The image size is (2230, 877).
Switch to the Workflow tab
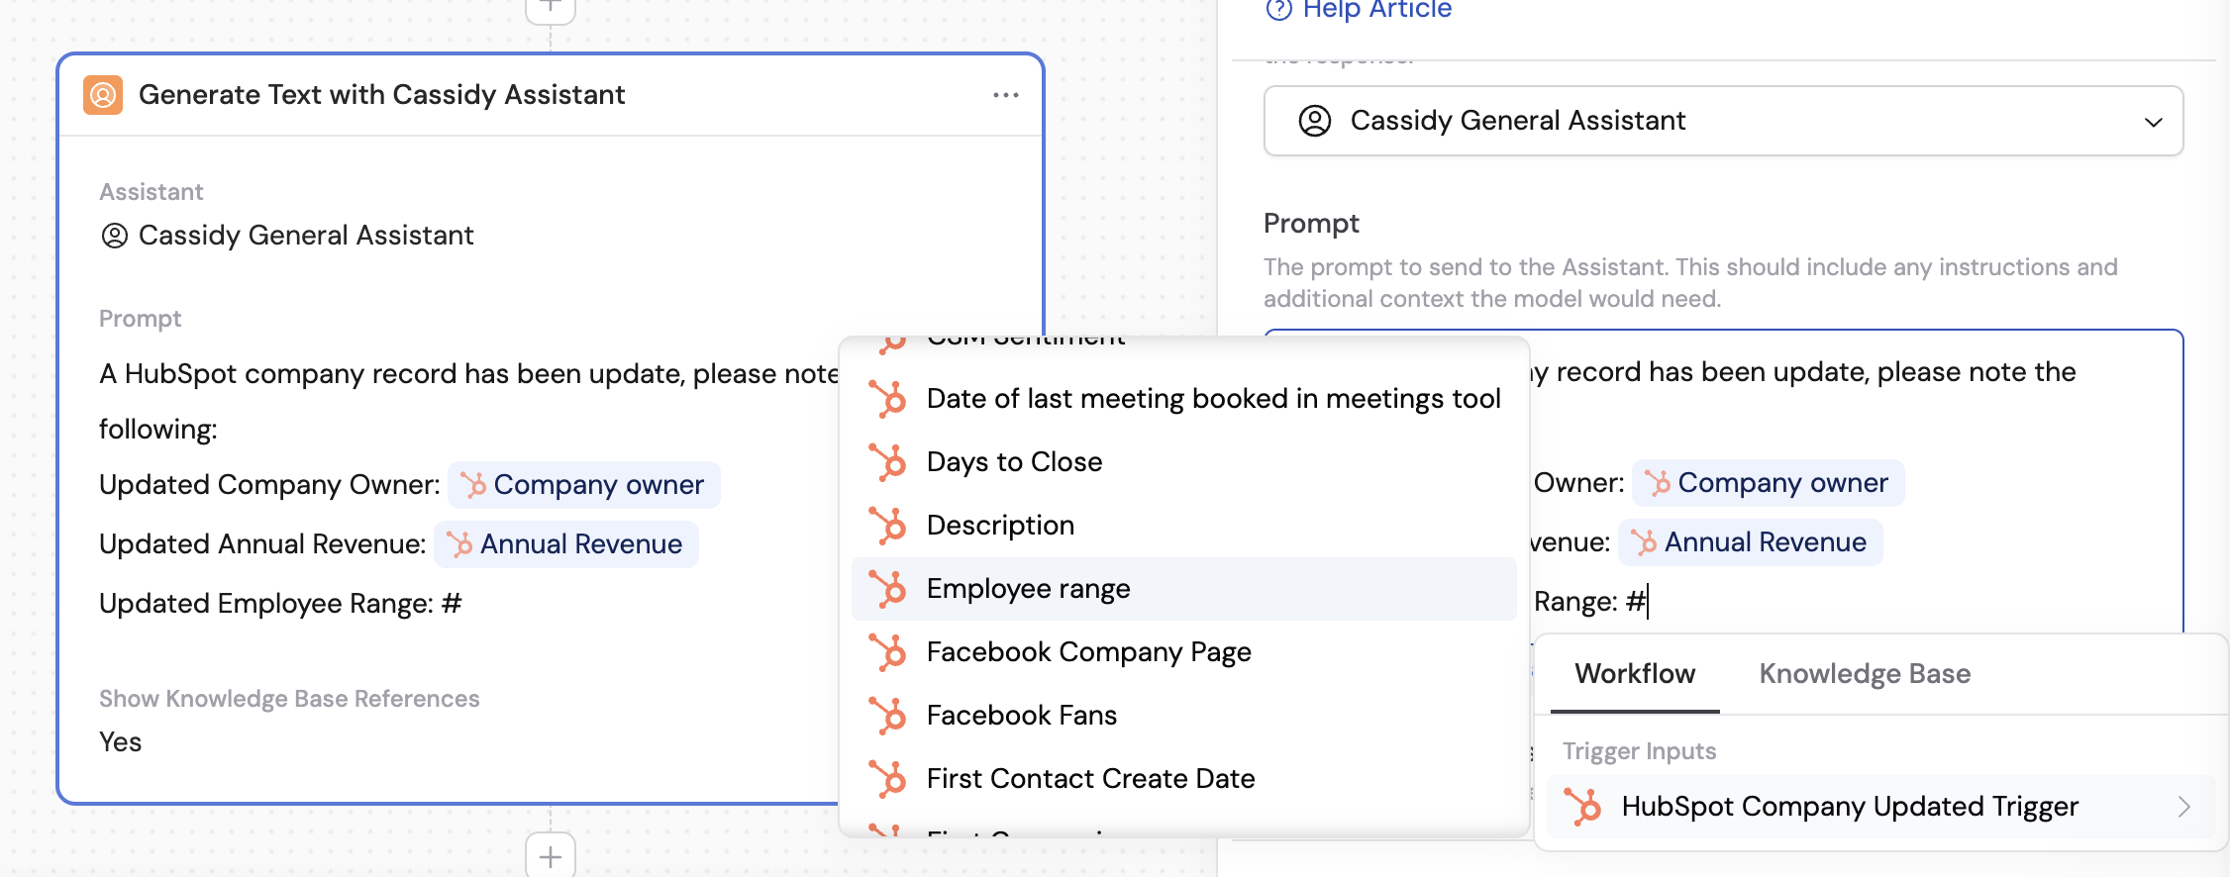(x=1635, y=674)
